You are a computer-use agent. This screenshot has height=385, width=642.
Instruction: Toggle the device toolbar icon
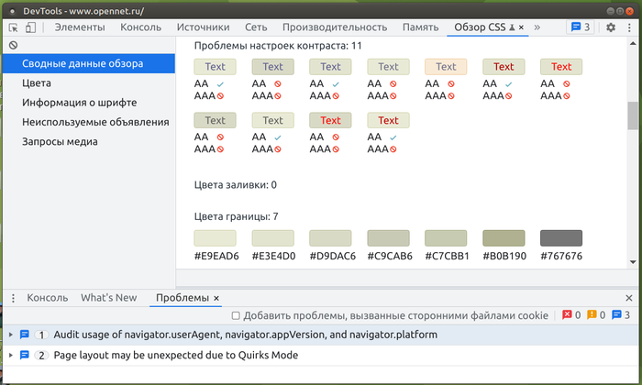(30, 27)
